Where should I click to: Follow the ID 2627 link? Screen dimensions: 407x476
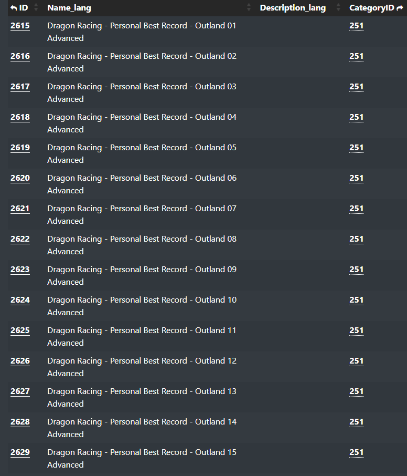(x=20, y=391)
